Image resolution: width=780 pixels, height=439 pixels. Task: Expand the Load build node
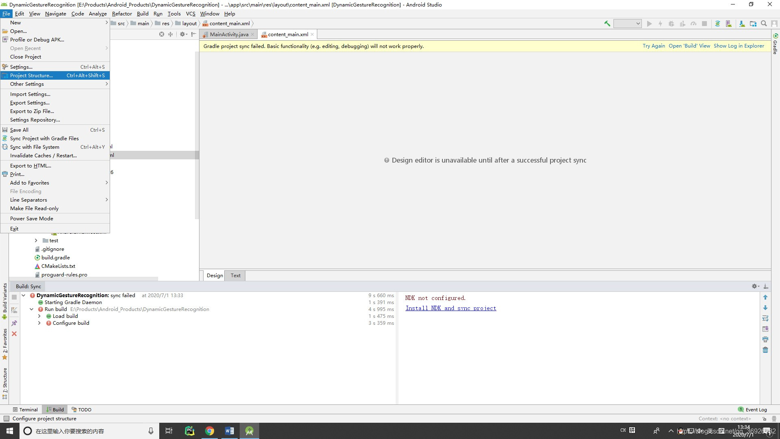(39, 316)
